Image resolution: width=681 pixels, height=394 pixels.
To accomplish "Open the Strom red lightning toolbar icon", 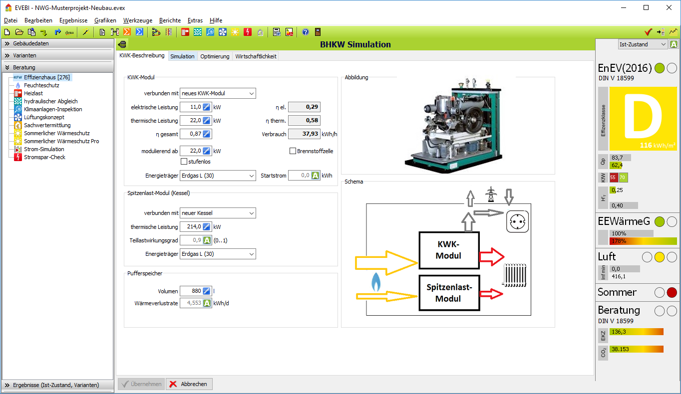I will 248,32.
